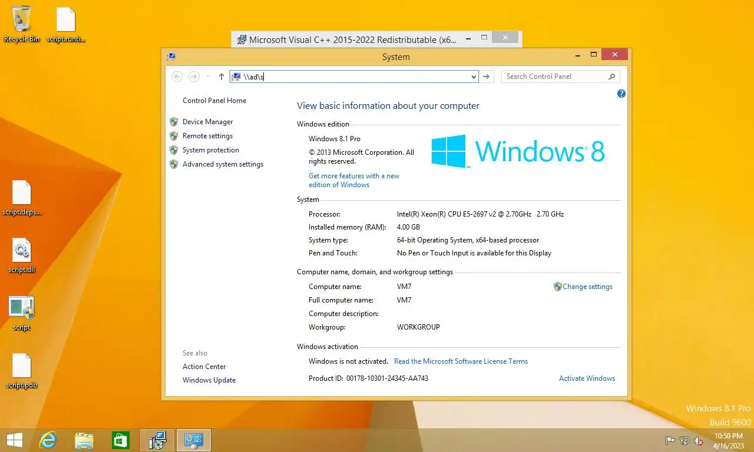The width and height of the screenshot is (754, 452).
Task: Click the WORKGROUP value
Action: pyautogui.click(x=418, y=327)
